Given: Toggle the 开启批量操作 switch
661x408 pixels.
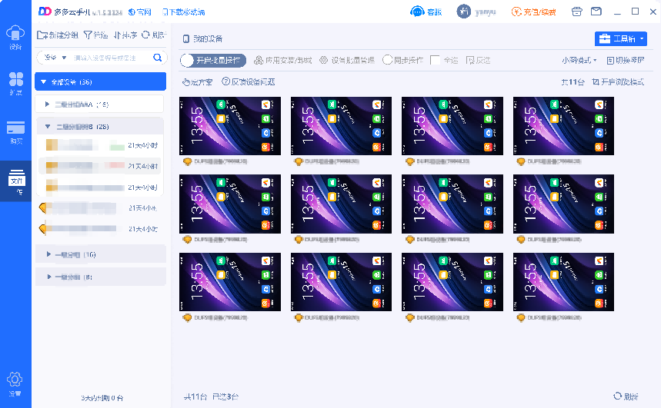Looking at the screenshot, I should click(x=213, y=60).
